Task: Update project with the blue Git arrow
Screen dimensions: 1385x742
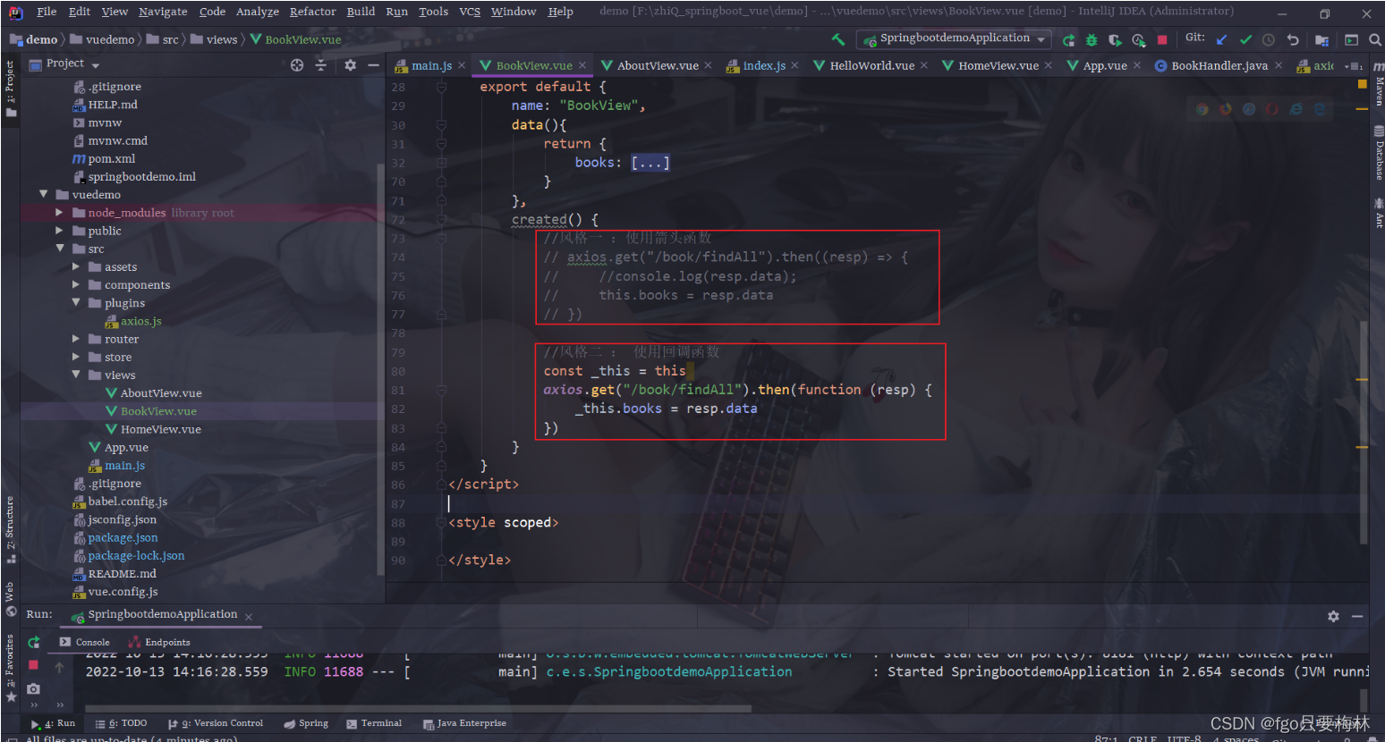Action: pos(1222,39)
